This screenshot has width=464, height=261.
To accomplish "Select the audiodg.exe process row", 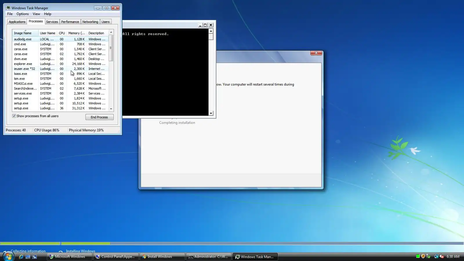I will [60, 39].
